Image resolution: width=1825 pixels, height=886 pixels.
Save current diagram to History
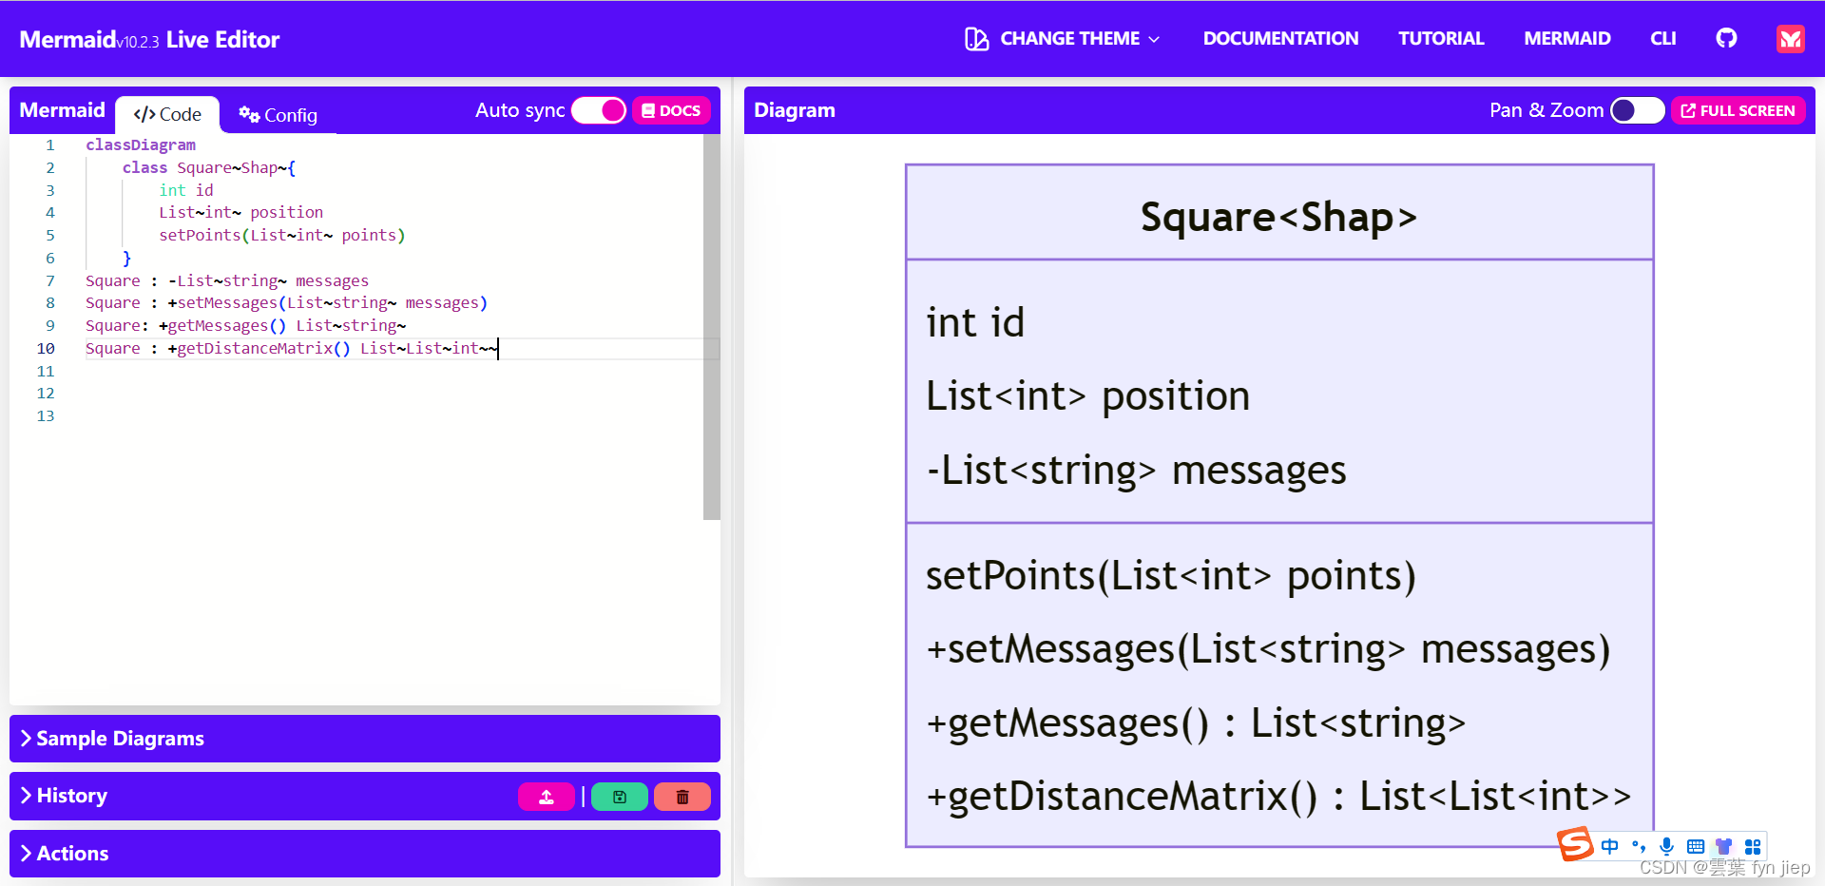619,797
